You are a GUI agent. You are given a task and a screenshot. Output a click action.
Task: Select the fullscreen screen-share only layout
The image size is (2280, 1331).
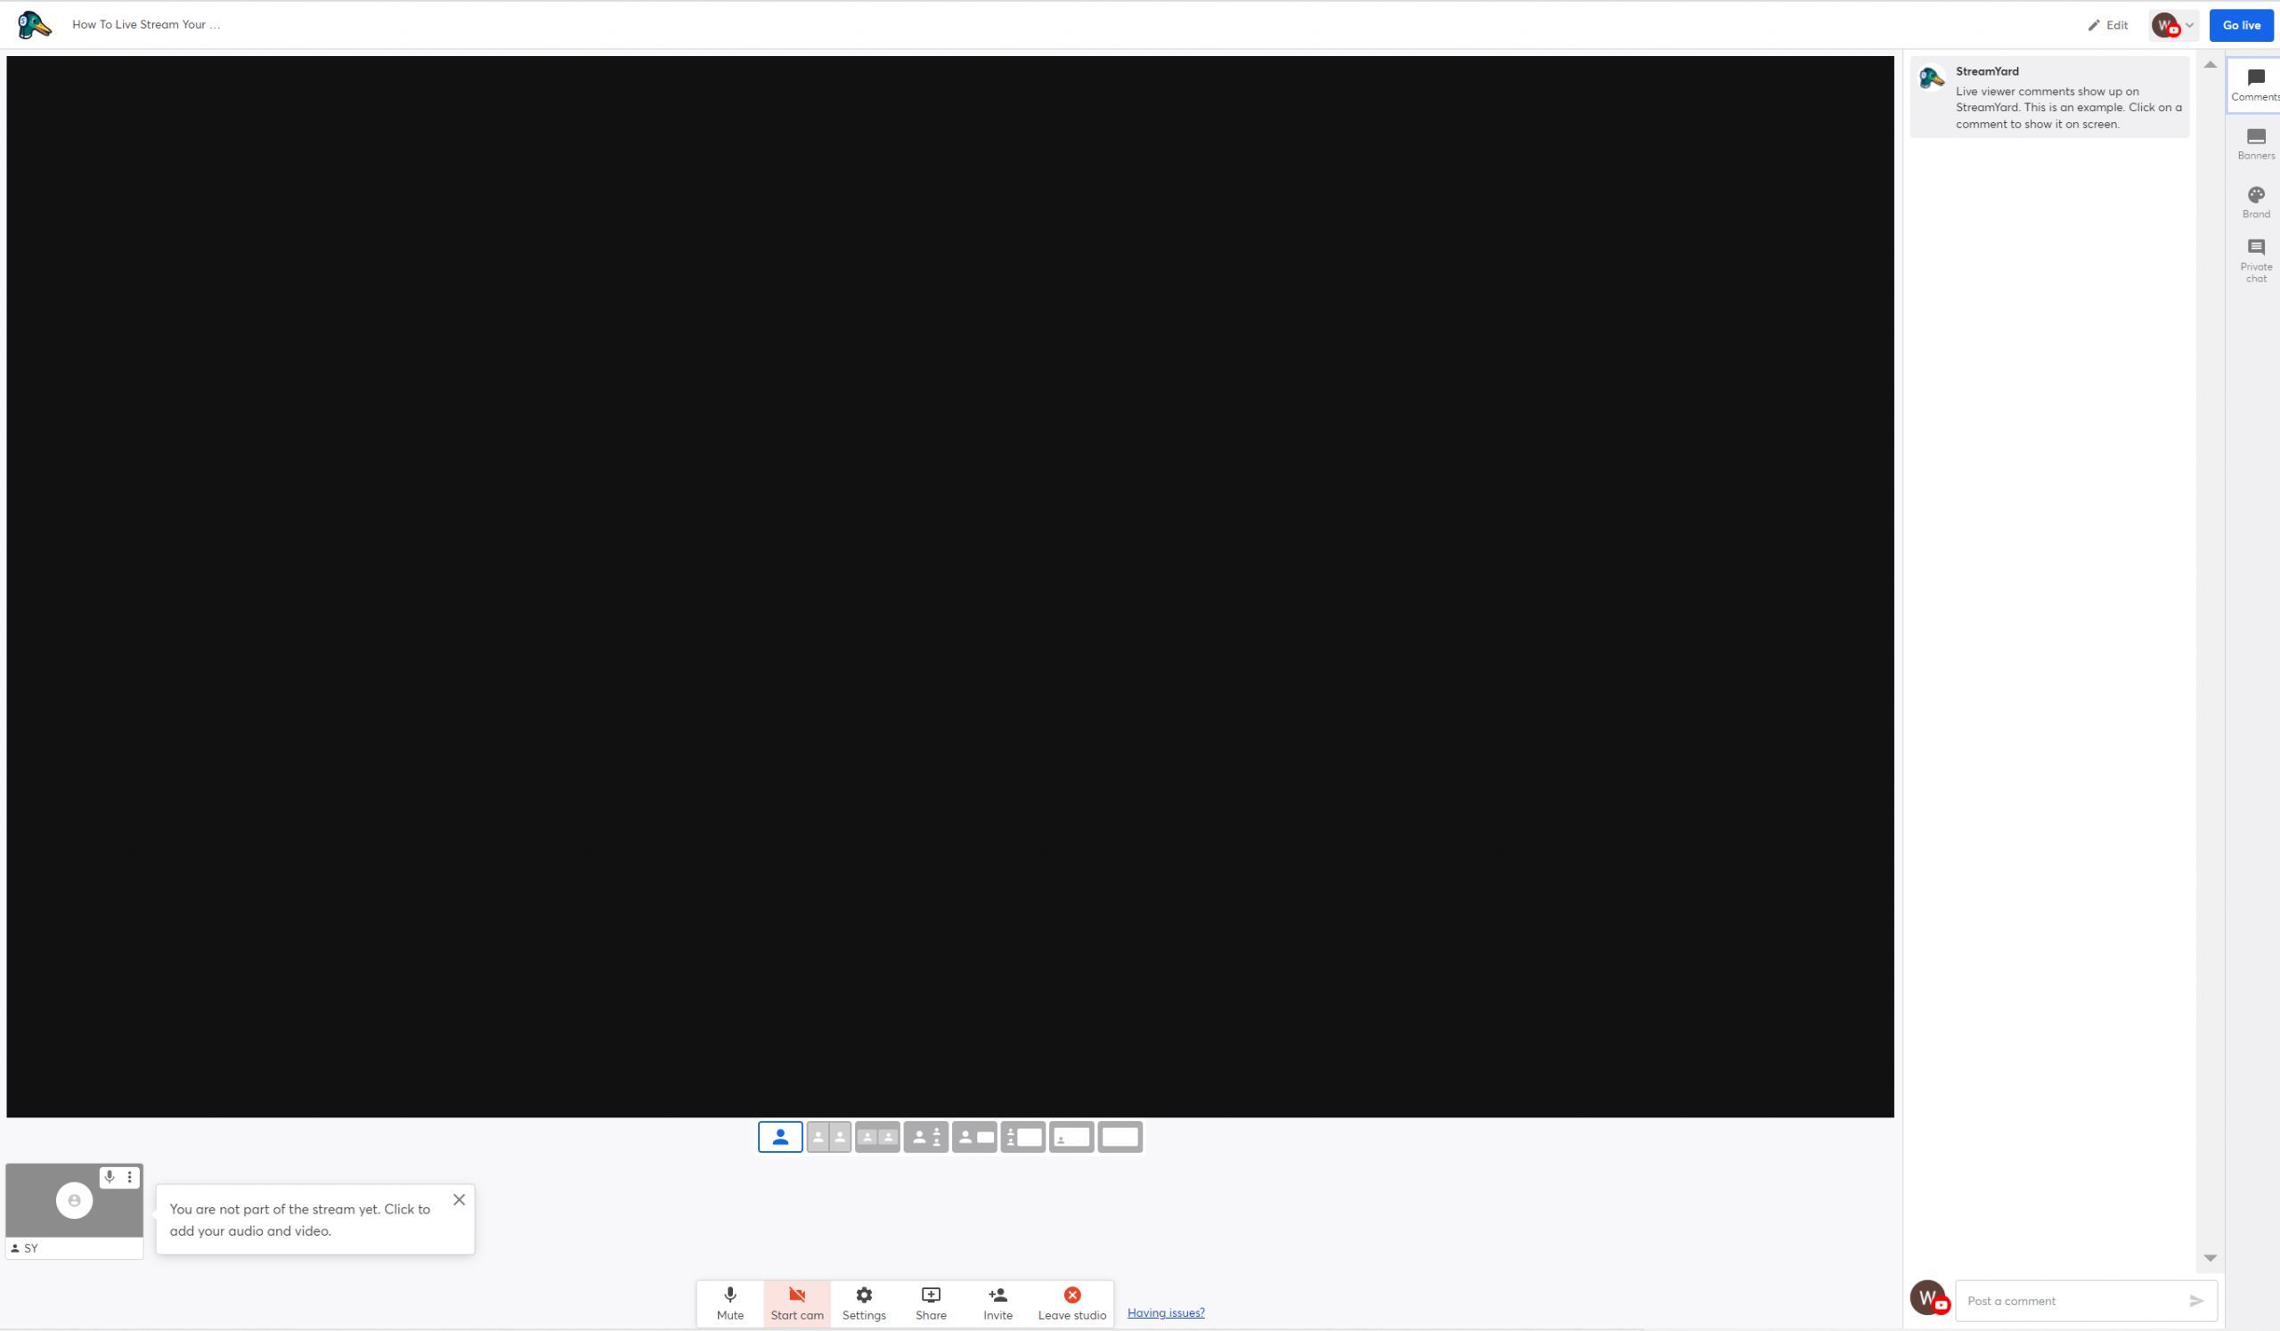click(x=1120, y=1138)
